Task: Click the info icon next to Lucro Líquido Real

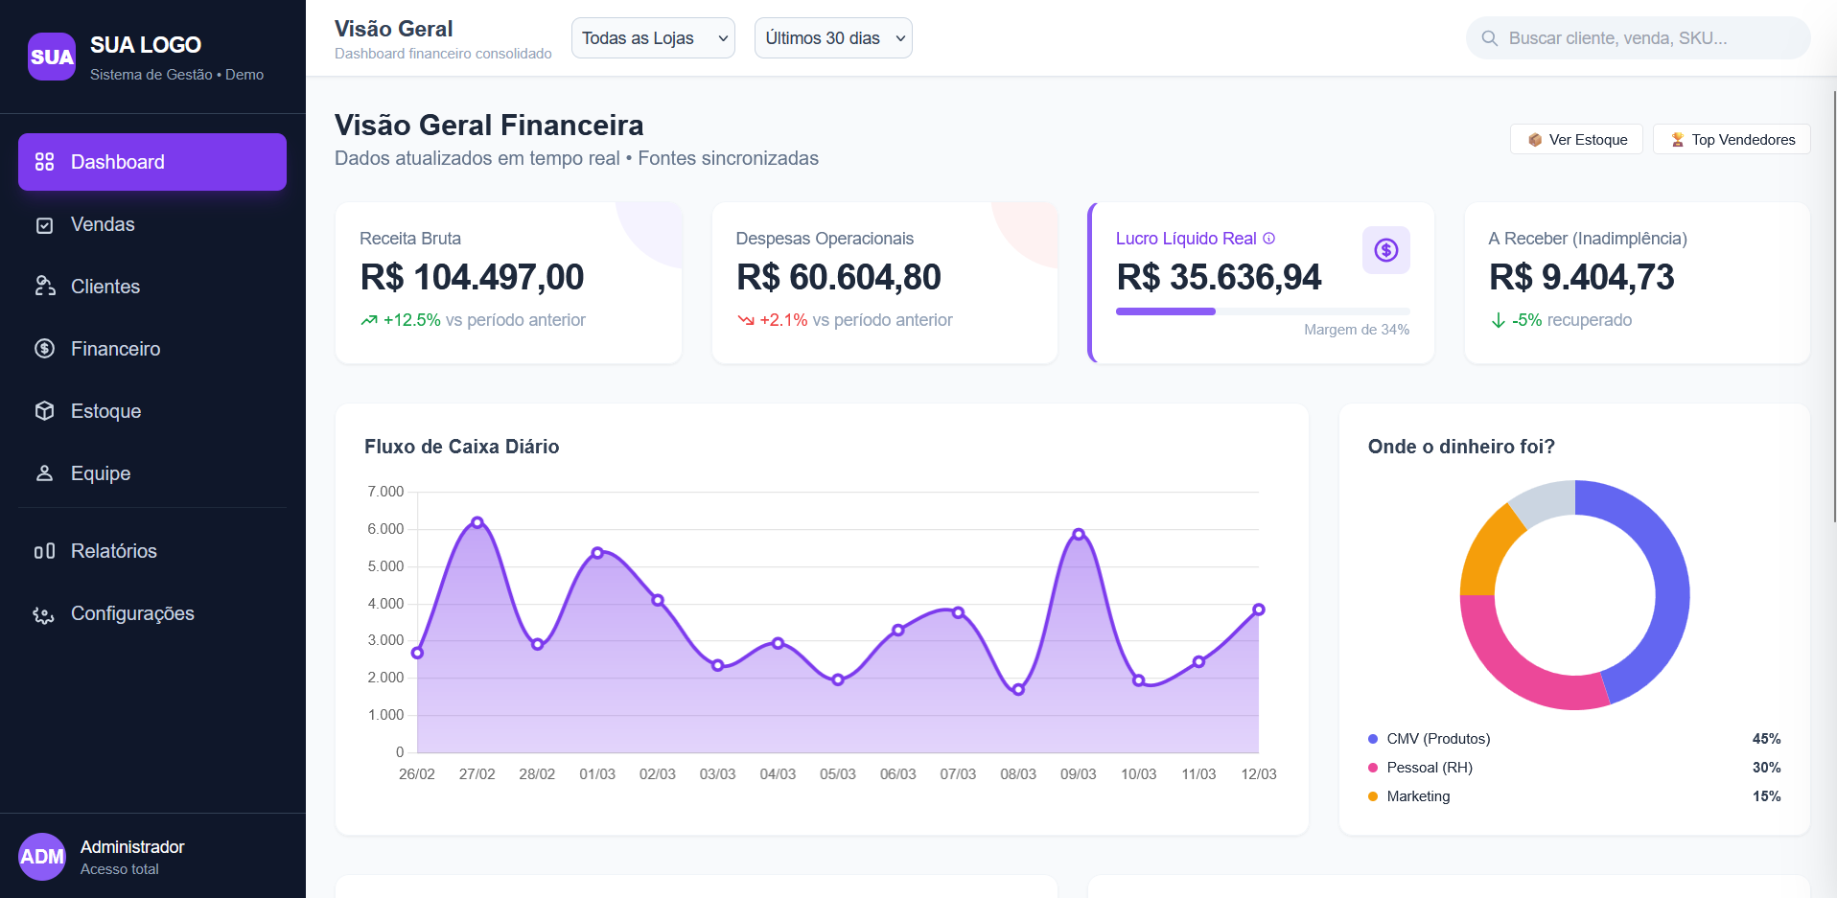Action: (1269, 239)
